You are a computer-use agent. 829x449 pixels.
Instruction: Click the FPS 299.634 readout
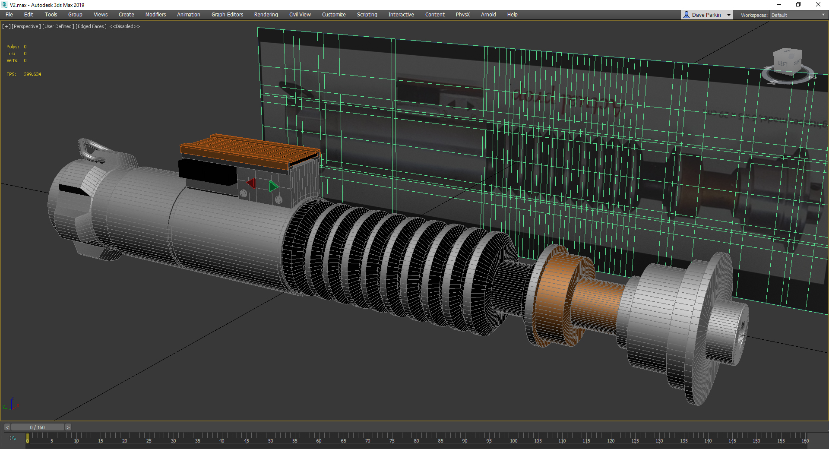[24, 74]
